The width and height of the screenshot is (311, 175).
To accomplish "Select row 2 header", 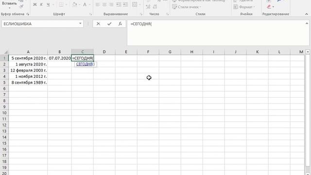I will click(4, 64).
